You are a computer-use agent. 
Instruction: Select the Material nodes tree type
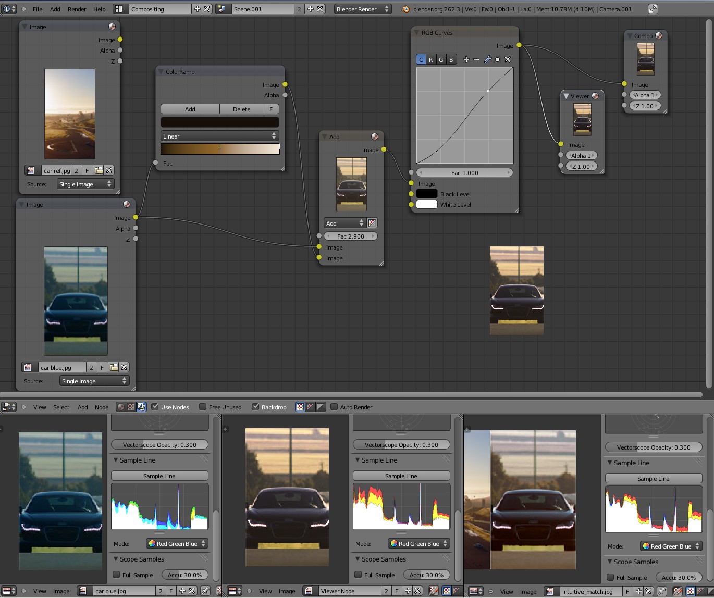(121, 407)
